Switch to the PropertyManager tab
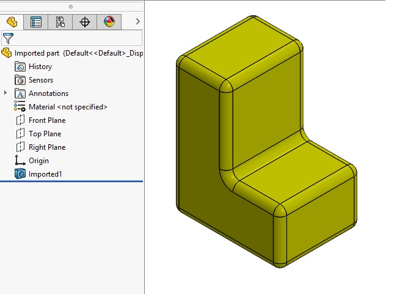Viewport: 394px width, 294px height. pos(36,22)
